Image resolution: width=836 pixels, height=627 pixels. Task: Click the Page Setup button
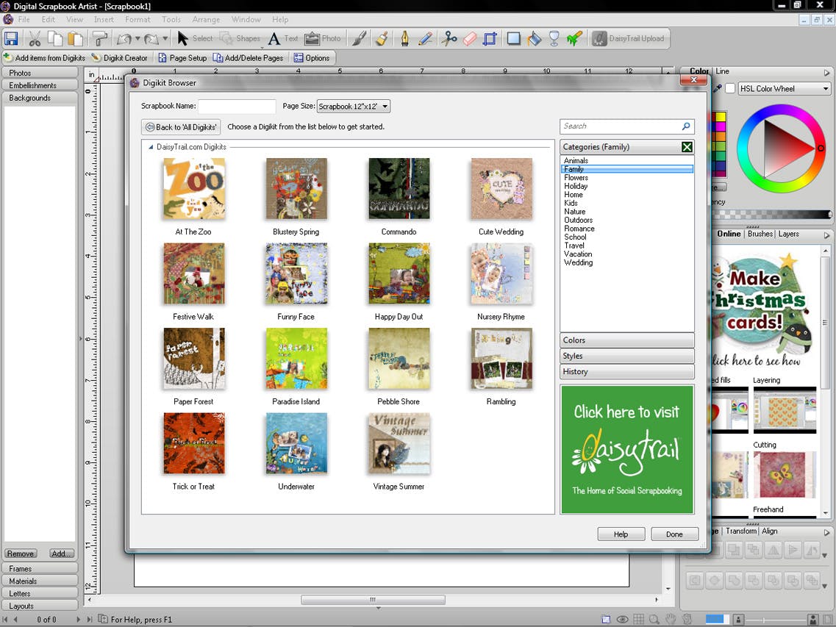(x=183, y=57)
